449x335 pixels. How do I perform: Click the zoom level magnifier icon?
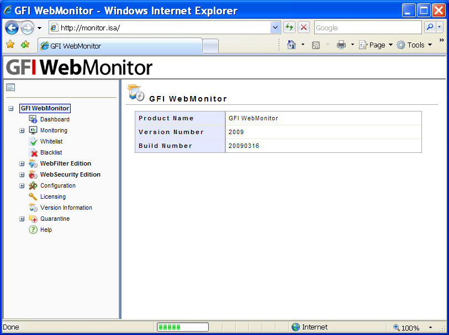tap(397, 327)
